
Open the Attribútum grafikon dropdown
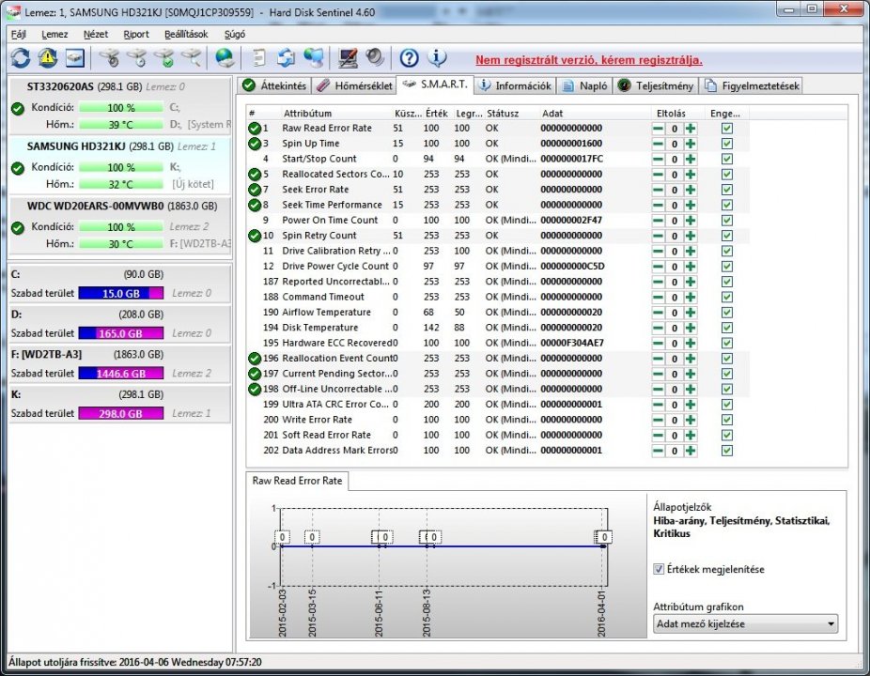[745, 624]
